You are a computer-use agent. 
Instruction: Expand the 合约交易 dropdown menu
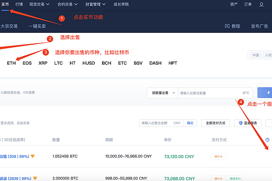point(68,4)
